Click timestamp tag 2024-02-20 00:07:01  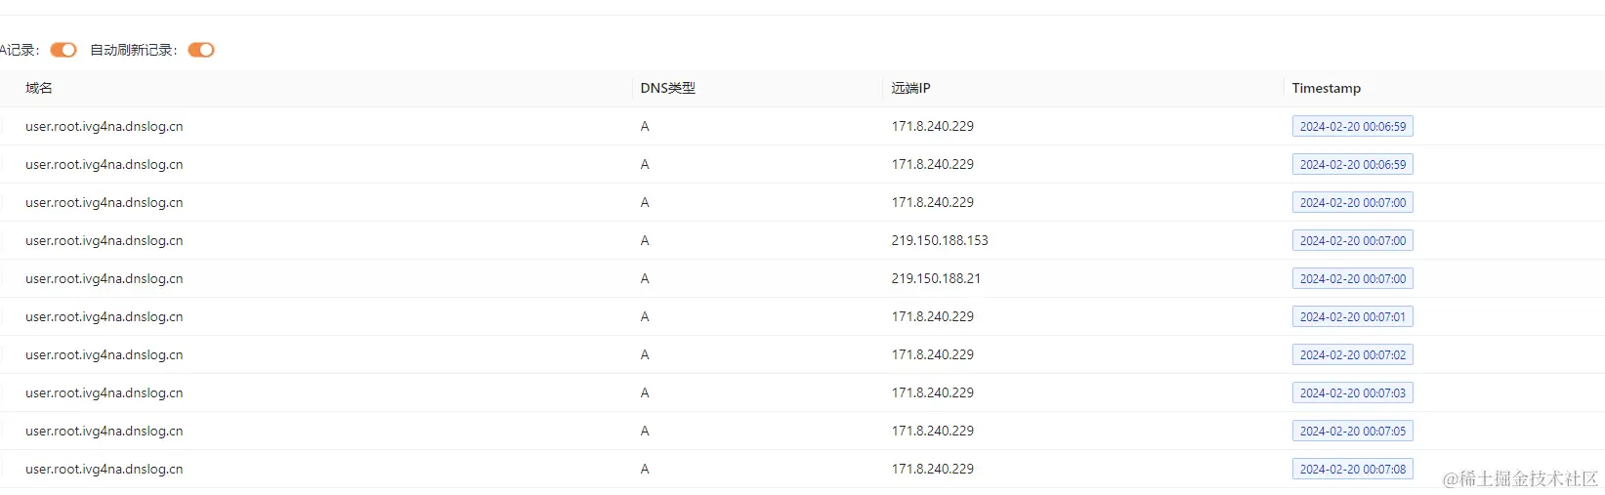(x=1353, y=316)
